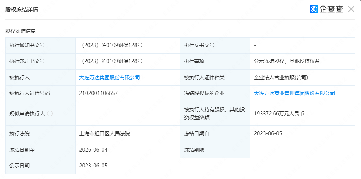Click the 冻结日期自 label

(197, 133)
